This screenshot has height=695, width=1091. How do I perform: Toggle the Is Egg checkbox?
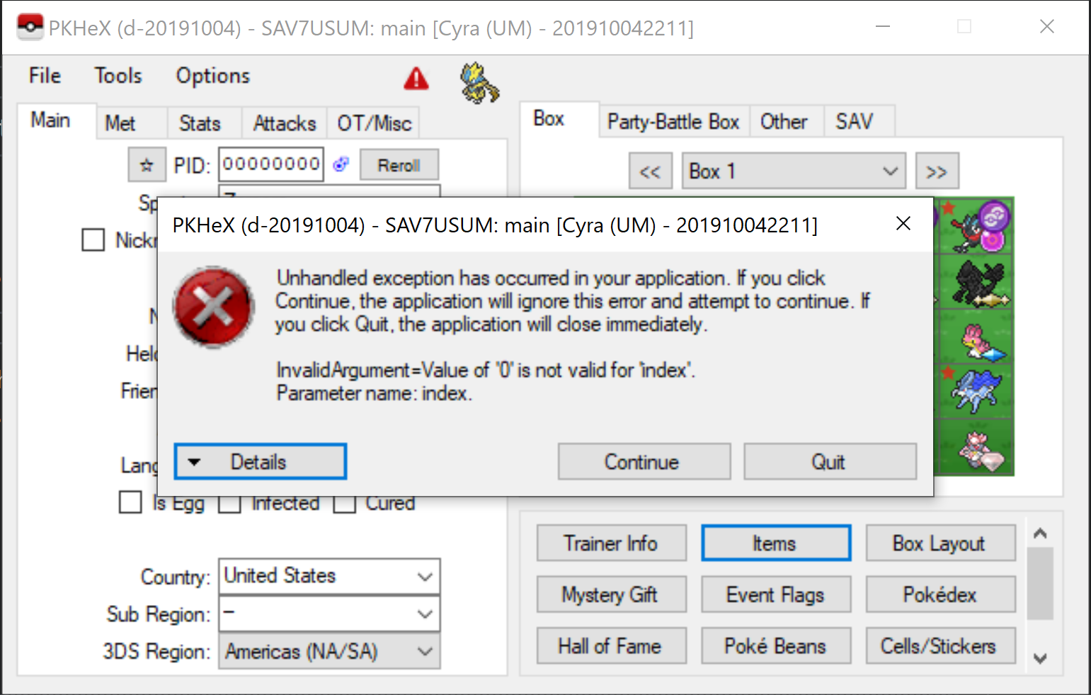[130, 502]
